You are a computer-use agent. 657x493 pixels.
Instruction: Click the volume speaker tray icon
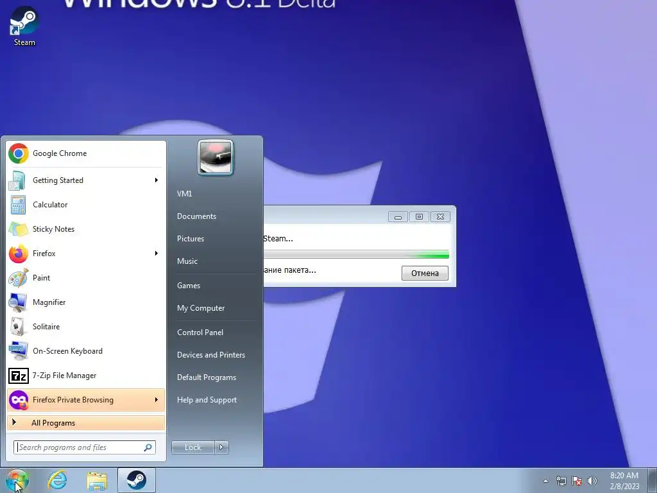point(592,481)
